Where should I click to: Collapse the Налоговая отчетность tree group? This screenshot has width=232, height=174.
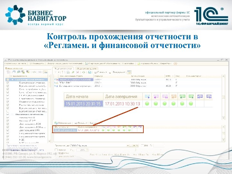(13, 114)
